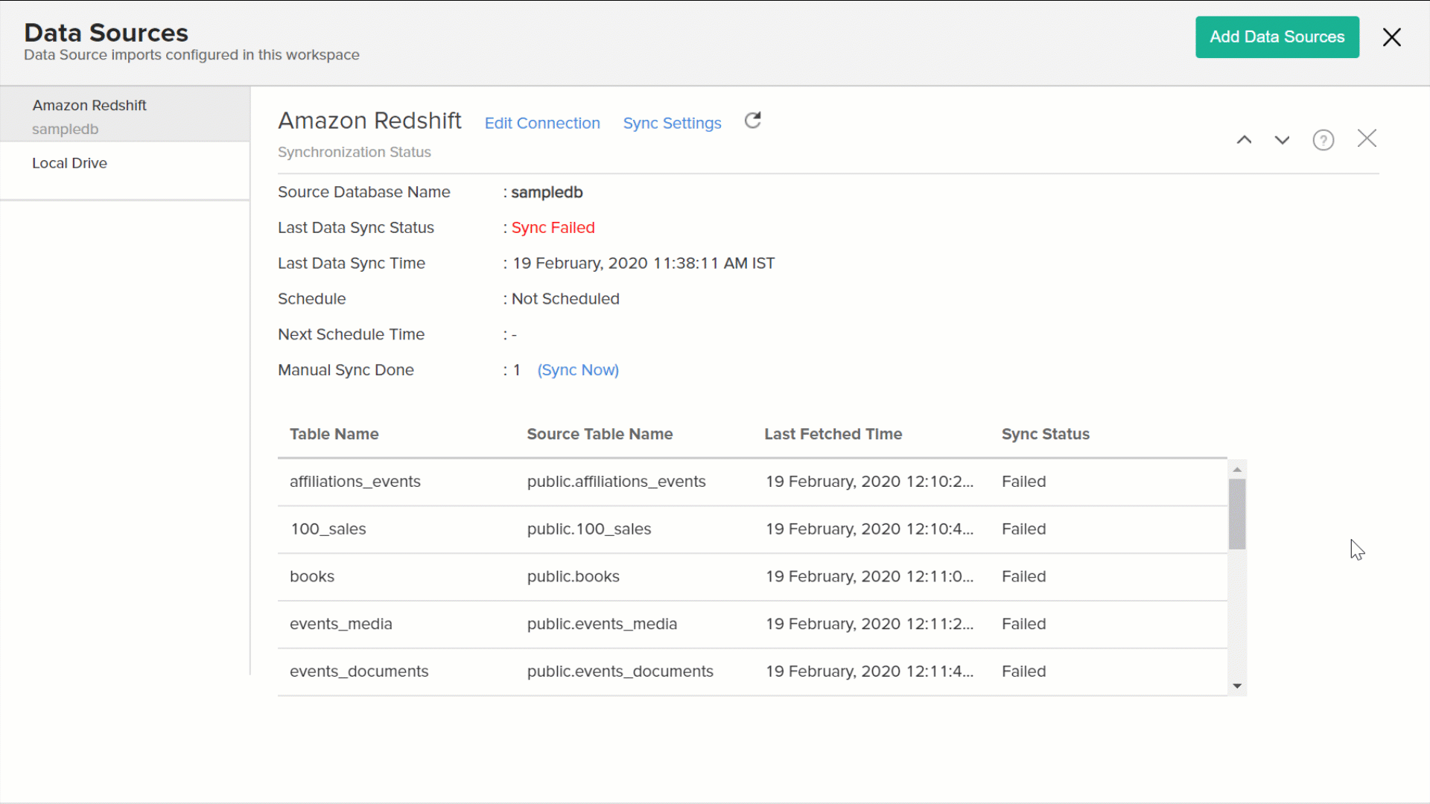The image size is (1430, 804).
Task: Go to next data source with down chevron
Action: [x=1282, y=140]
